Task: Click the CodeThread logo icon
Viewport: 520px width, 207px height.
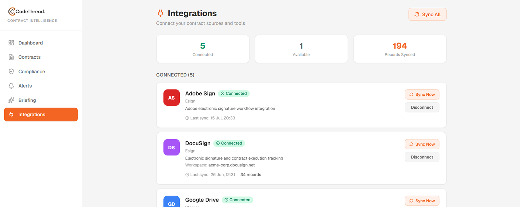Action: [x=12, y=11]
